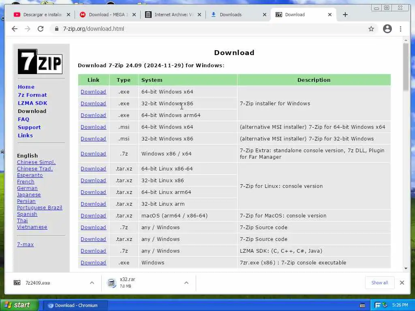Image resolution: width=415 pixels, height=311 pixels.
Task: Switch site language to Japanese
Action: [29, 195]
